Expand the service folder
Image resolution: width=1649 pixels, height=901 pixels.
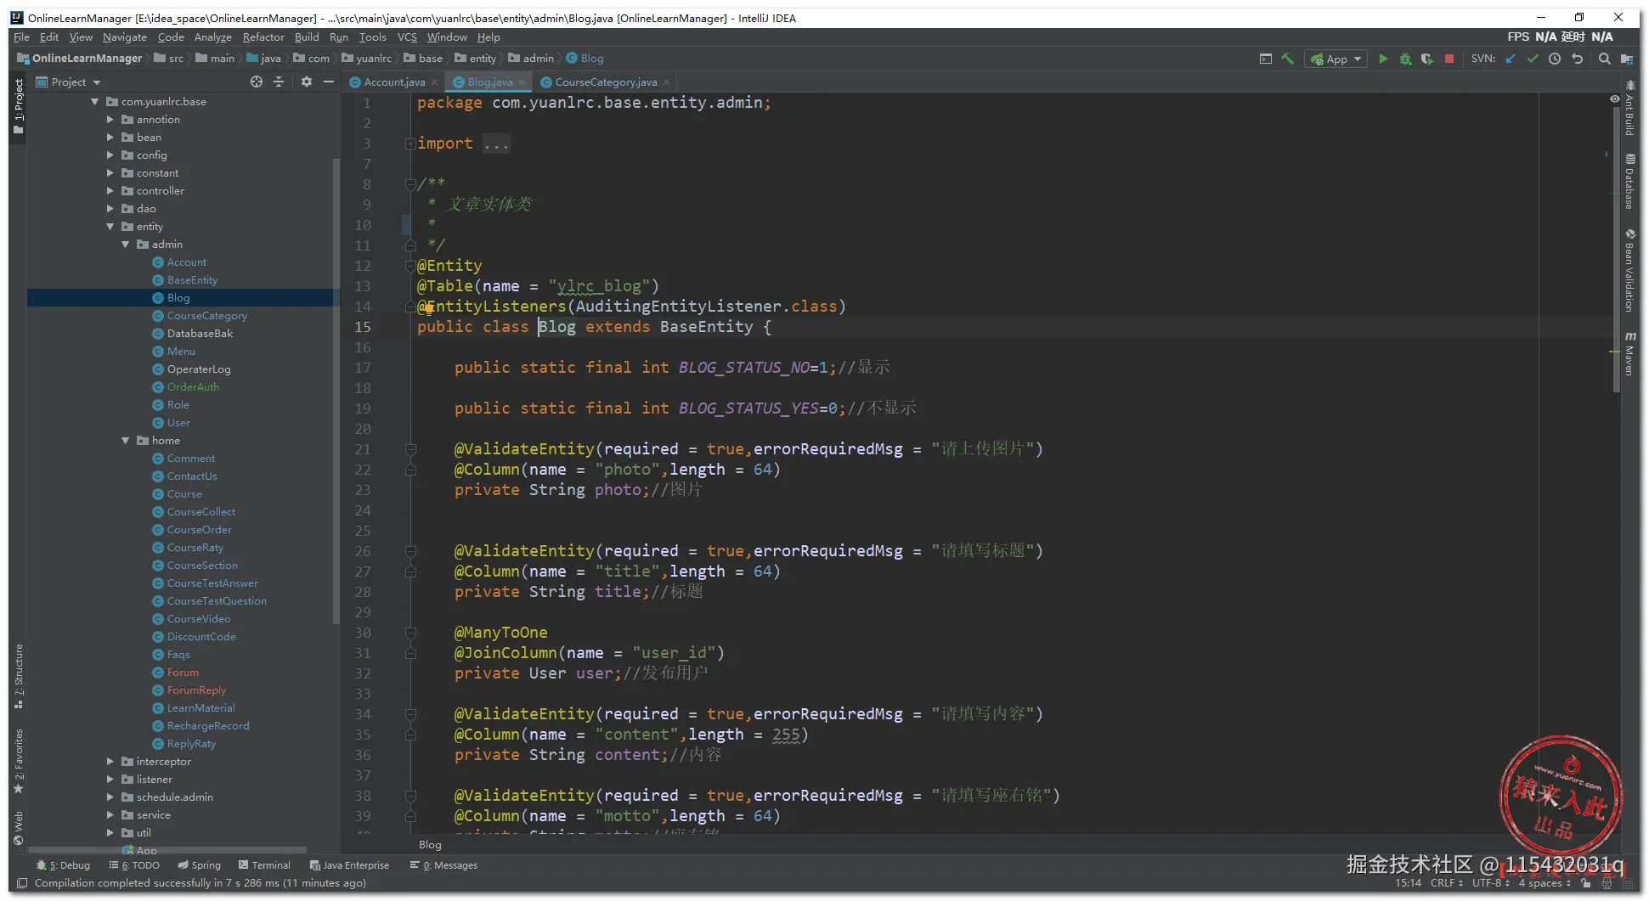(x=110, y=815)
